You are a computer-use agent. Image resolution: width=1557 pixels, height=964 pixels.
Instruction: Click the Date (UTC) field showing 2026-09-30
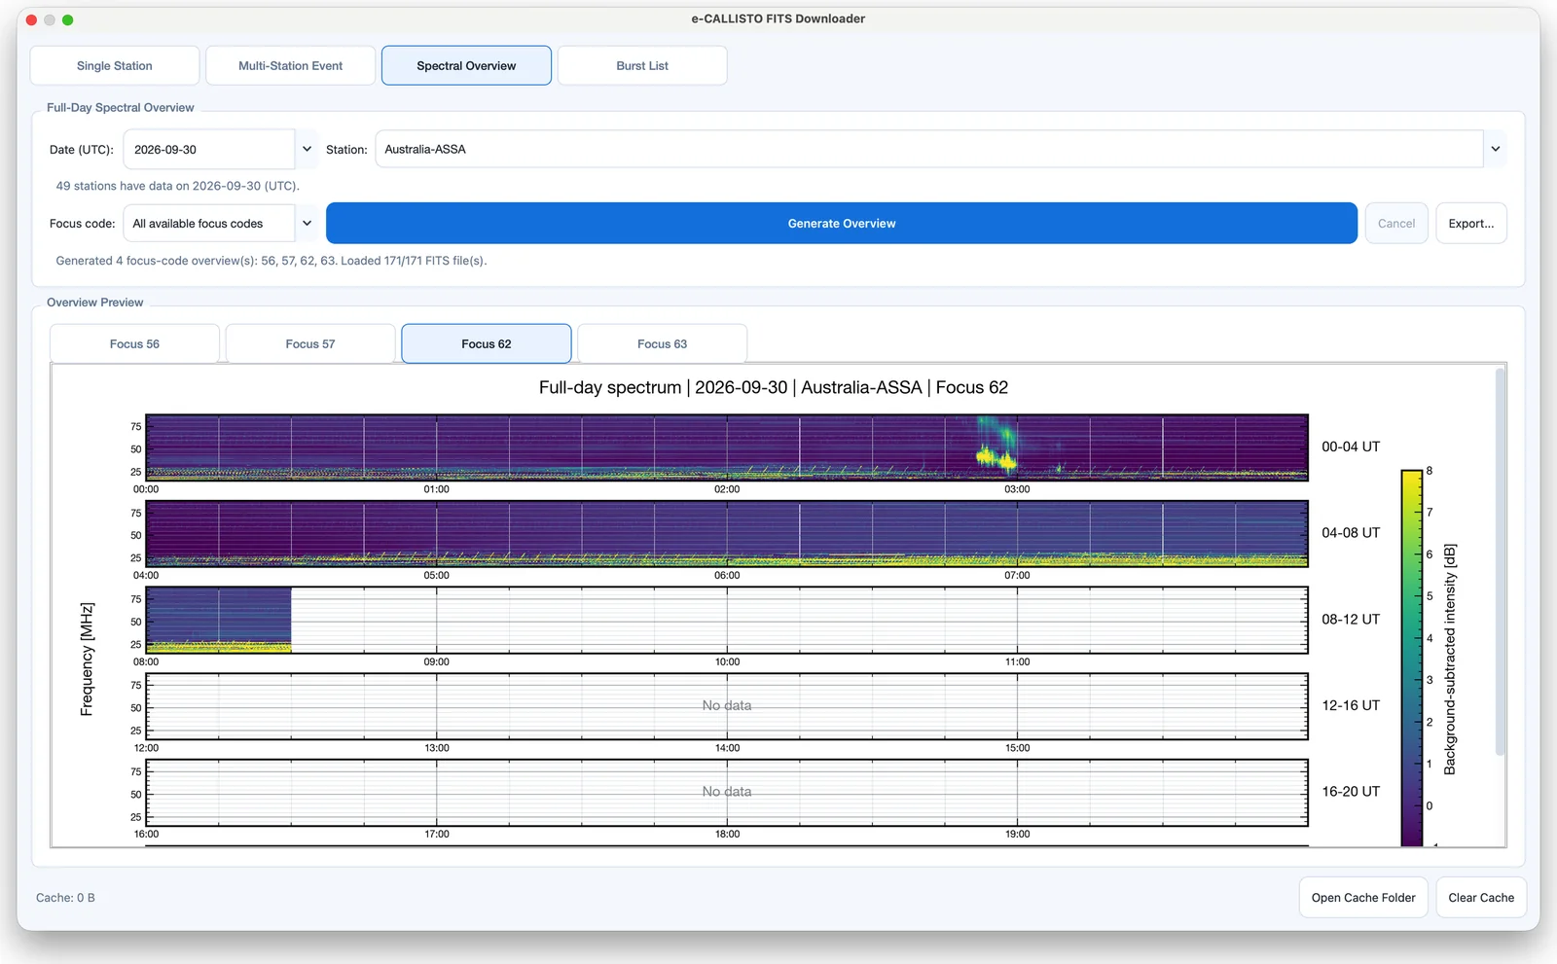pyautogui.click(x=208, y=150)
